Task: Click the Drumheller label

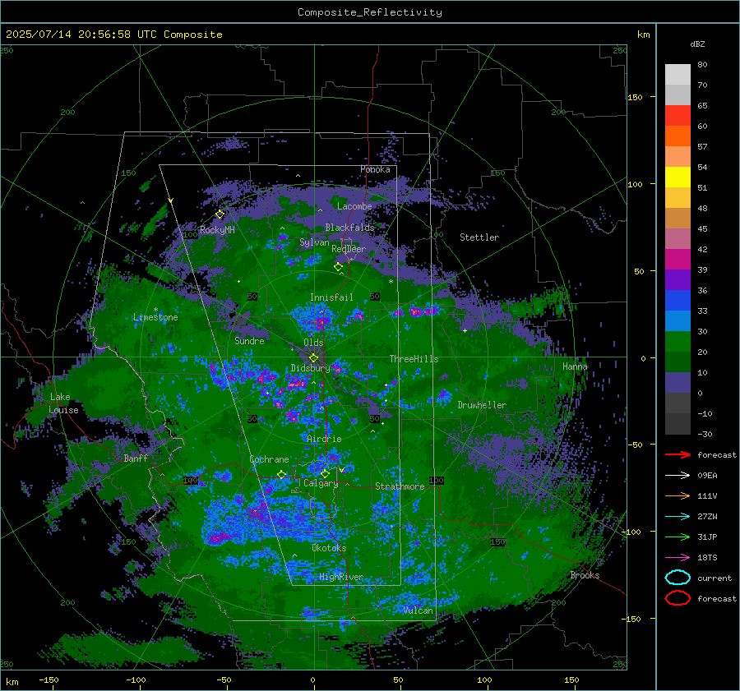Action: [x=482, y=405]
